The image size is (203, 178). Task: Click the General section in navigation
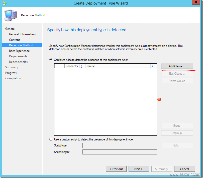(x=10, y=29)
